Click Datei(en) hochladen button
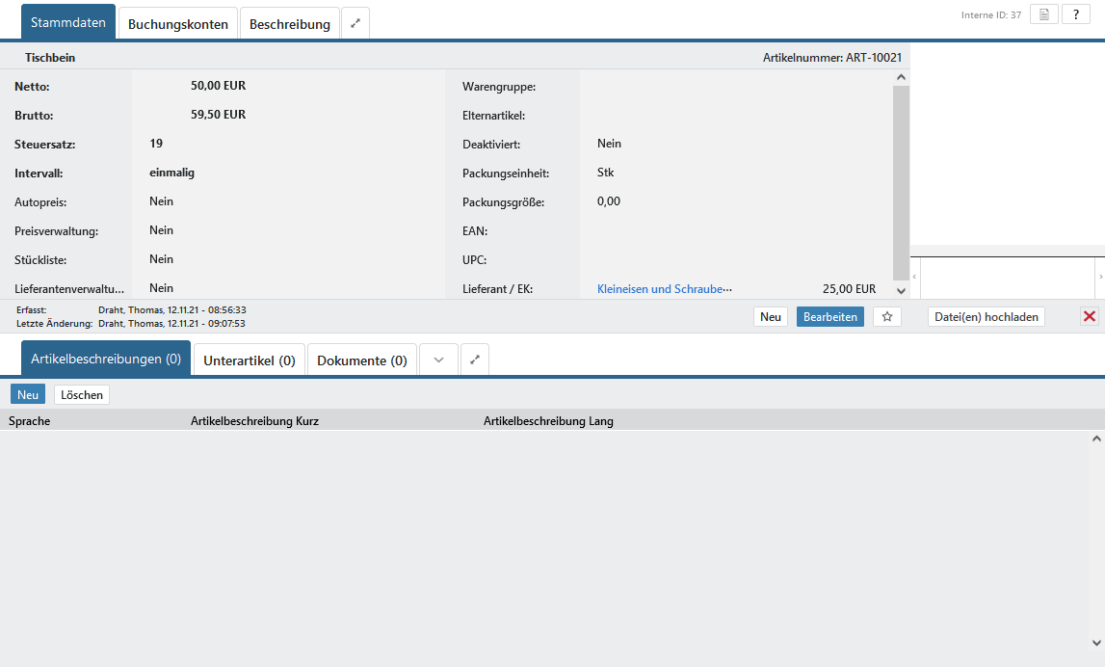Image resolution: width=1105 pixels, height=667 pixels. [x=986, y=317]
